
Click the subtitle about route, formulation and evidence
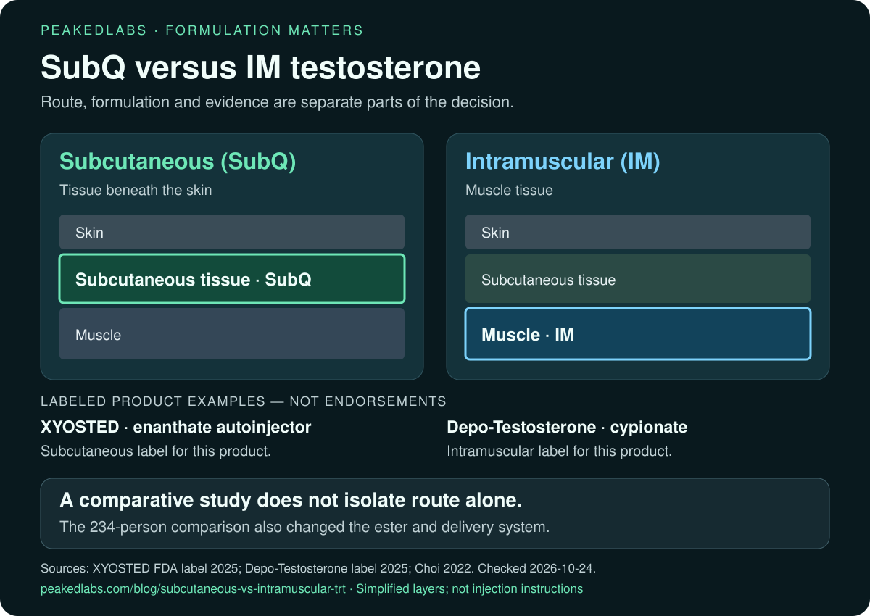coord(278,102)
